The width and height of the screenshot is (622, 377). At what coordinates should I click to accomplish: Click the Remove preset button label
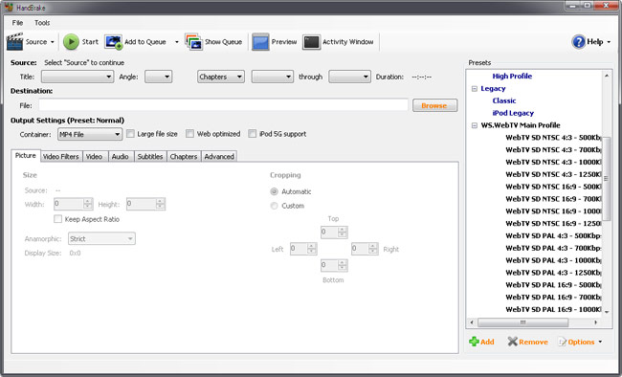click(533, 342)
